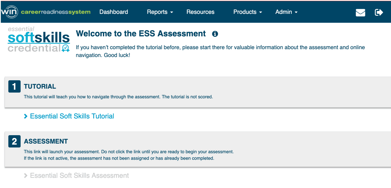Select the greyed-out Essential Soft Skills Assessment link
The height and width of the screenshot is (188, 391).
[79, 176]
